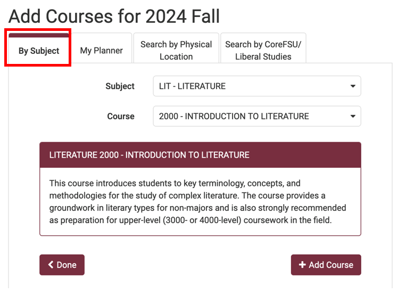398x293 pixels.
Task: Click the LITERATURE 2000 course title header
Action: point(149,155)
